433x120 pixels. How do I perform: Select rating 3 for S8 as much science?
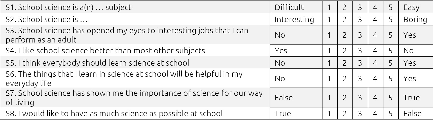point(360,113)
